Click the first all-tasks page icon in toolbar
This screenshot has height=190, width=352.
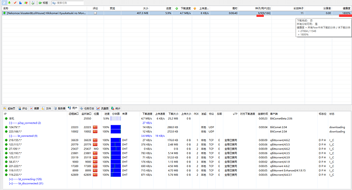click(4, 3)
